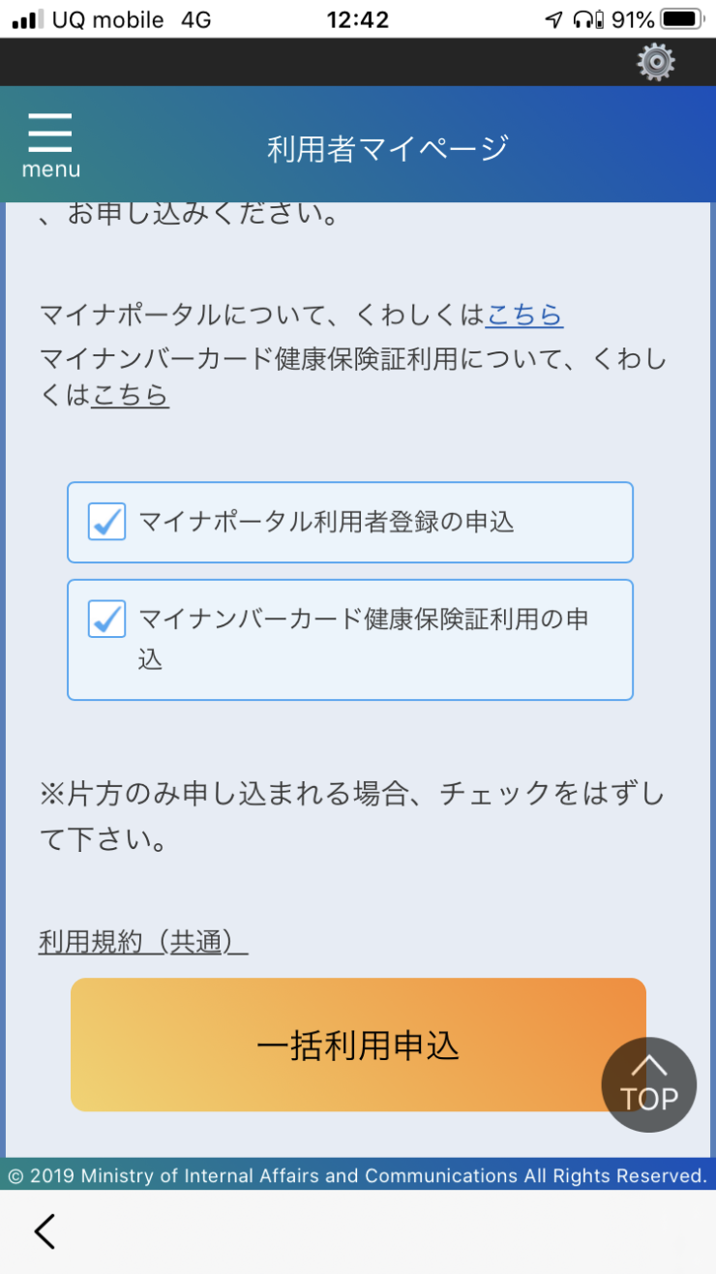The image size is (716, 1274).
Task: Tap the location arrow status icon
Action: tap(553, 19)
